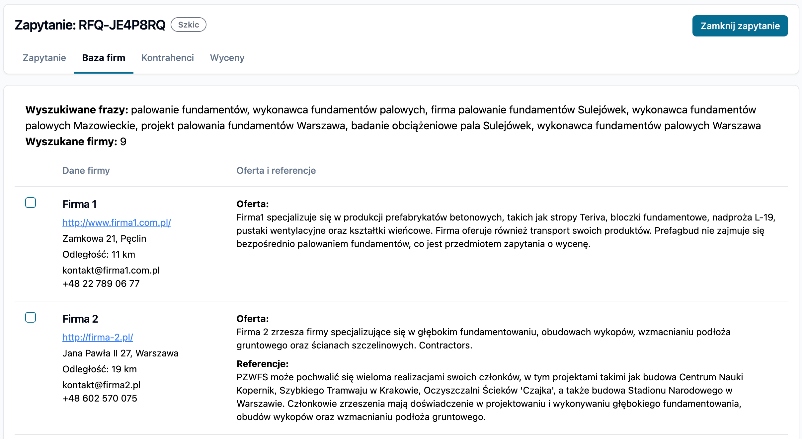The width and height of the screenshot is (802, 439).
Task: Follow the firma-2.pl website link
Action: (x=98, y=337)
